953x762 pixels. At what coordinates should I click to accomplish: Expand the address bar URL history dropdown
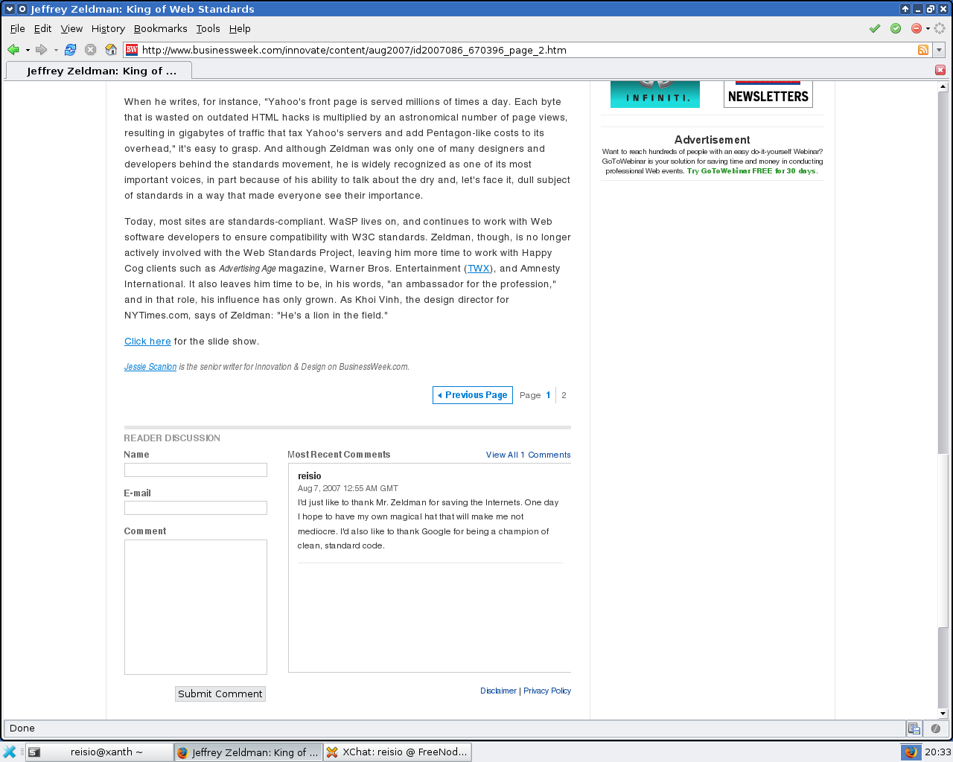(x=939, y=50)
